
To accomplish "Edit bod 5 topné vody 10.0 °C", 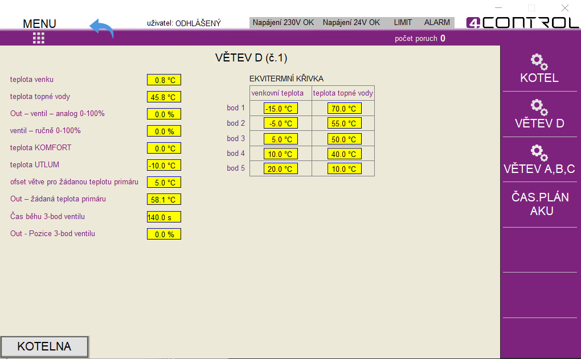I will [x=344, y=169].
